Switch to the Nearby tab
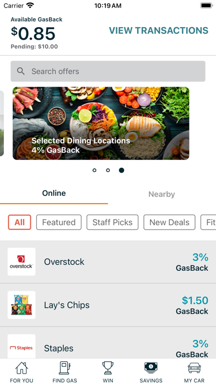 pyautogui.click(x=161, y=194)
